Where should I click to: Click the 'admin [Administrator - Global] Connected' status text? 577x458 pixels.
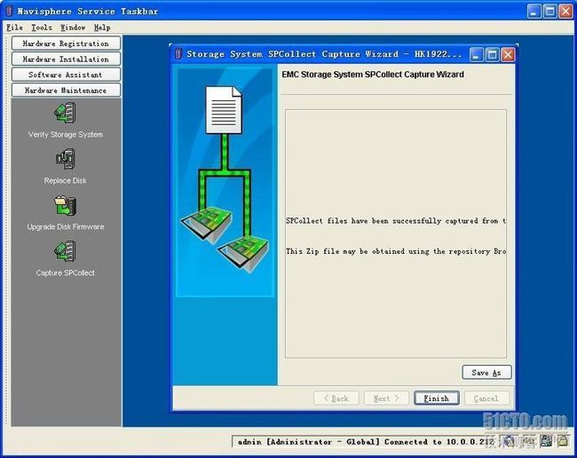pyautogui.click(x=364, y=442)
